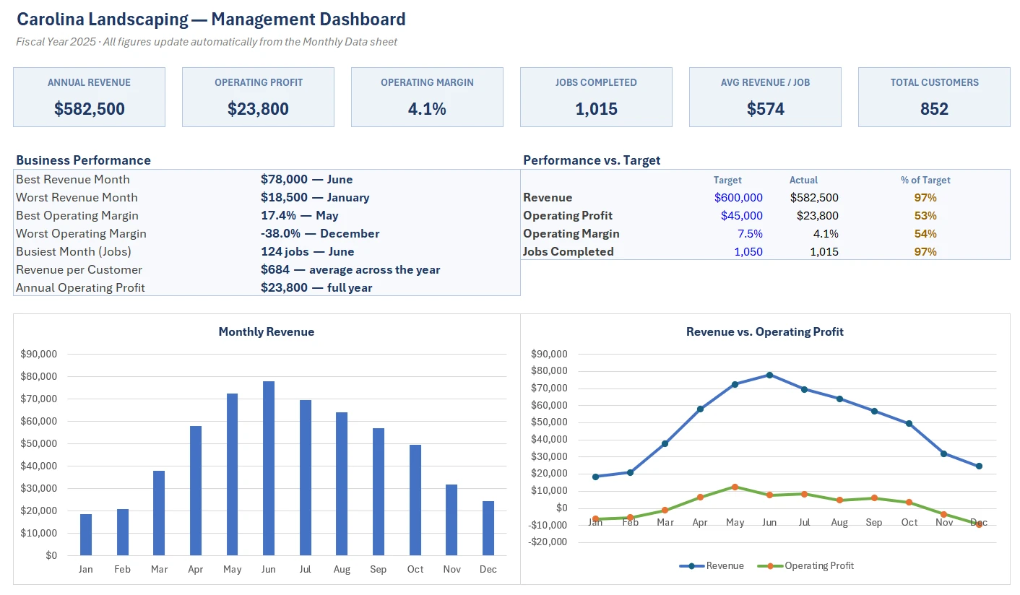1020x595 pixels.
Task: Click the 'Revenue per Customer' row label
Action: [x=79, y=269]
